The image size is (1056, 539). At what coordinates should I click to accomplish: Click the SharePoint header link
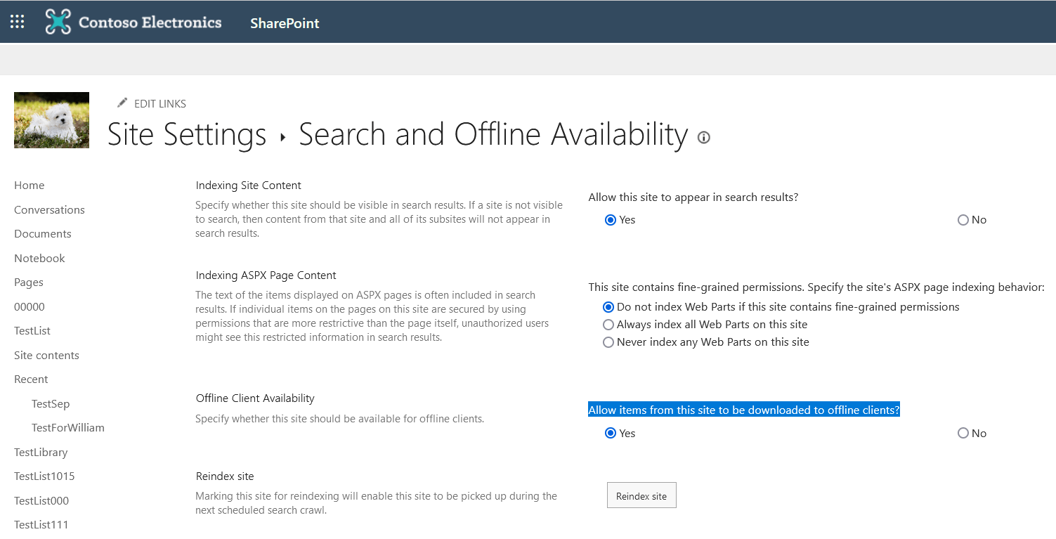click(x=285, y=23)
